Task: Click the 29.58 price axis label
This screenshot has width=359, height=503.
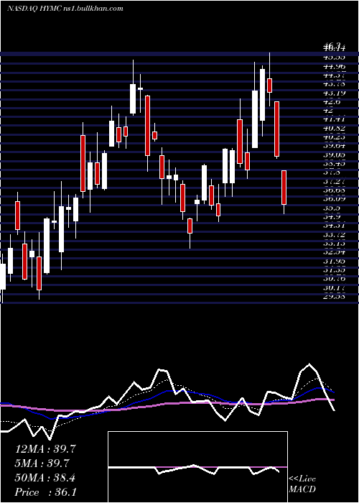Action: [x=335, y=297]
